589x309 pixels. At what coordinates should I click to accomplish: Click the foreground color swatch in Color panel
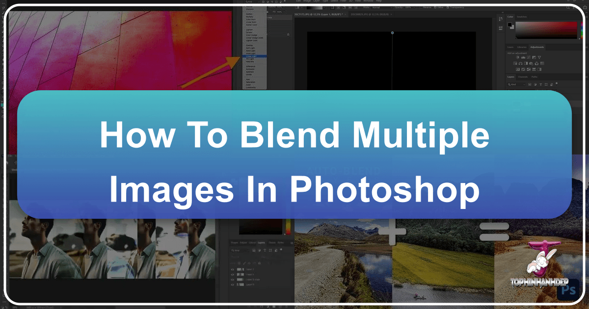tap(509, 25)
